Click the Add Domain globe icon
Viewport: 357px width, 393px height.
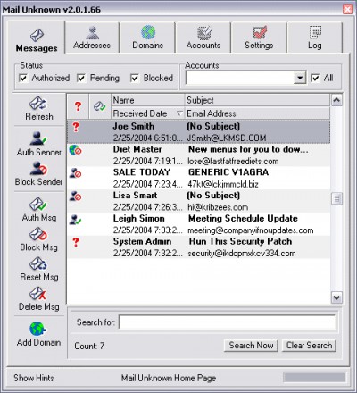click(37, 329)
